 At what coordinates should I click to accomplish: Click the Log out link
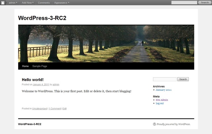(160, 103)
